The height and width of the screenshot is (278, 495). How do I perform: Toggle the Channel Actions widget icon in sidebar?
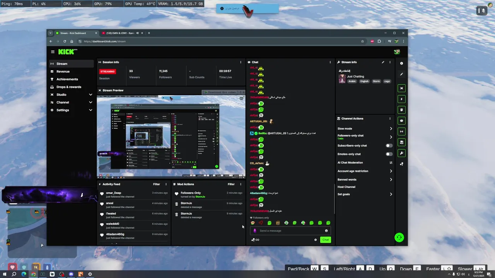click(401, 142)
